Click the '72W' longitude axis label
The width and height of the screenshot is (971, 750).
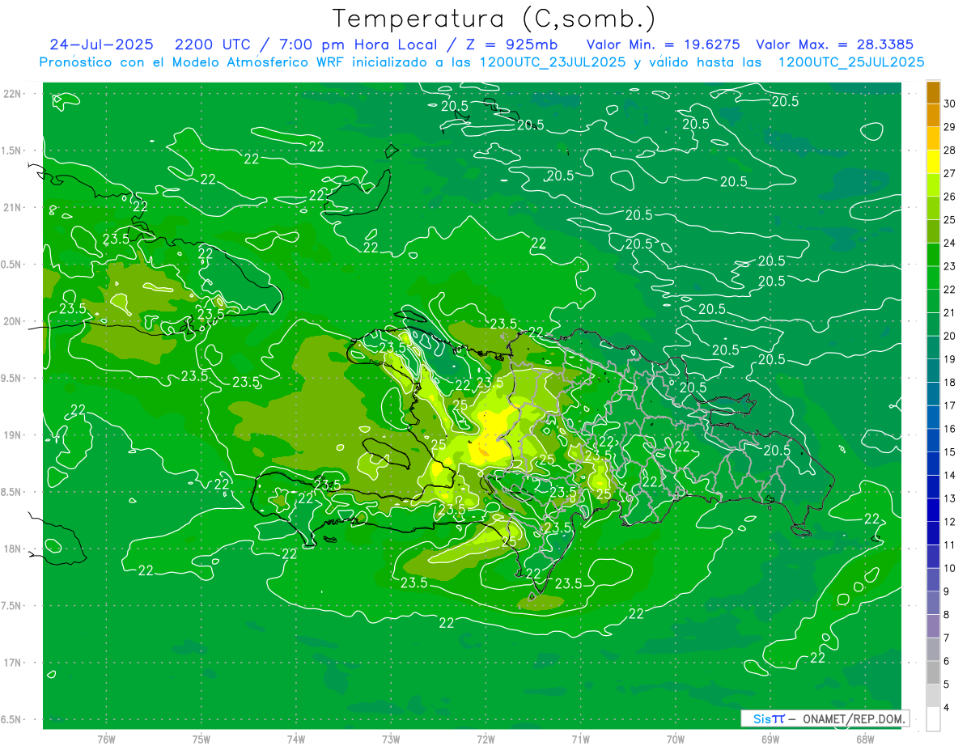click(485, 739)
